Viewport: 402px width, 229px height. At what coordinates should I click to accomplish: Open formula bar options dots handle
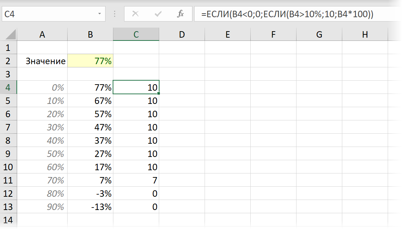tap(114, 14)
